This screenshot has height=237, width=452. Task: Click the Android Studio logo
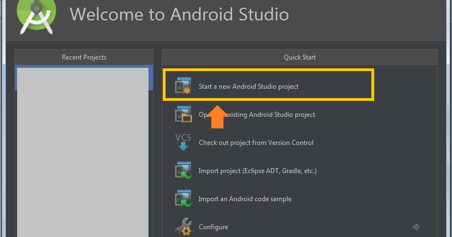pyautogui.click(x=36, y=17)
